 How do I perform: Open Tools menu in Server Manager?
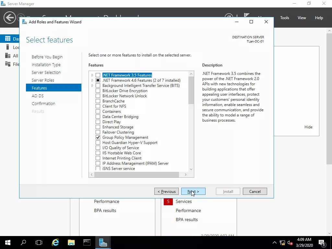285,18
